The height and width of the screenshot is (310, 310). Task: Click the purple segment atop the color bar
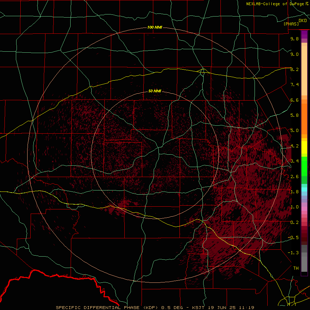pos(304,34)
